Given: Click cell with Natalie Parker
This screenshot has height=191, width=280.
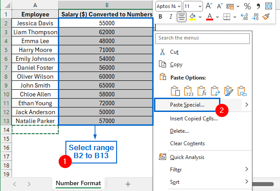Looking at the screenshot, I should (35, 121).
